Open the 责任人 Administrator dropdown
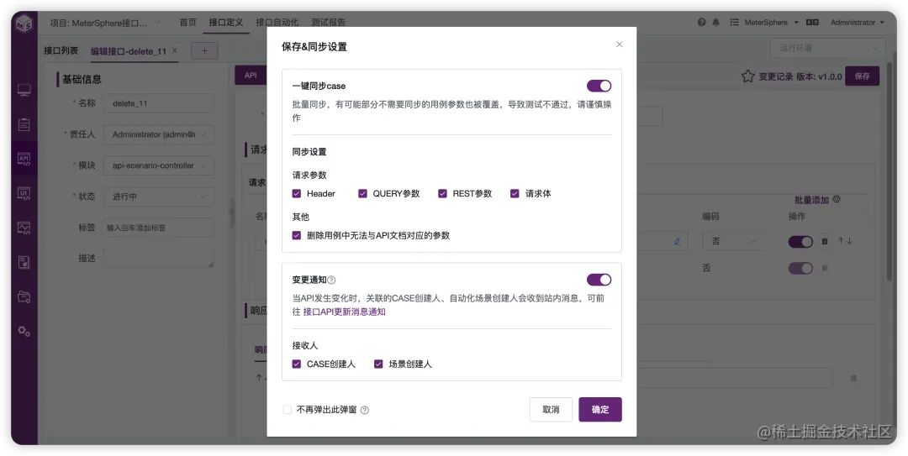The height and width of the screenshot is (456, 908). click(x=159, y=134)
